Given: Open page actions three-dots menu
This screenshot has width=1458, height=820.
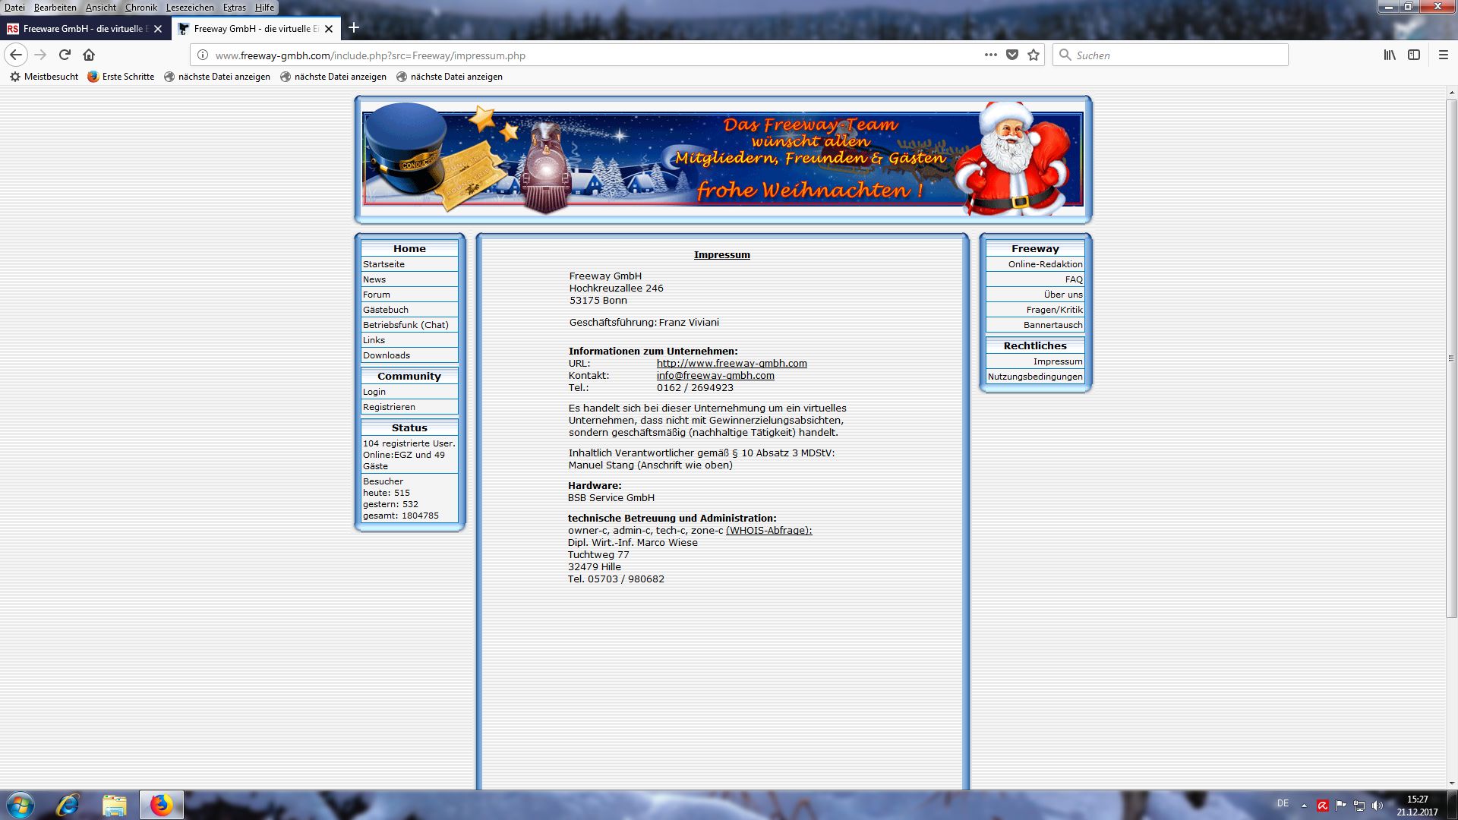Looking at the screenshot, I should click(x=990, y=55).
